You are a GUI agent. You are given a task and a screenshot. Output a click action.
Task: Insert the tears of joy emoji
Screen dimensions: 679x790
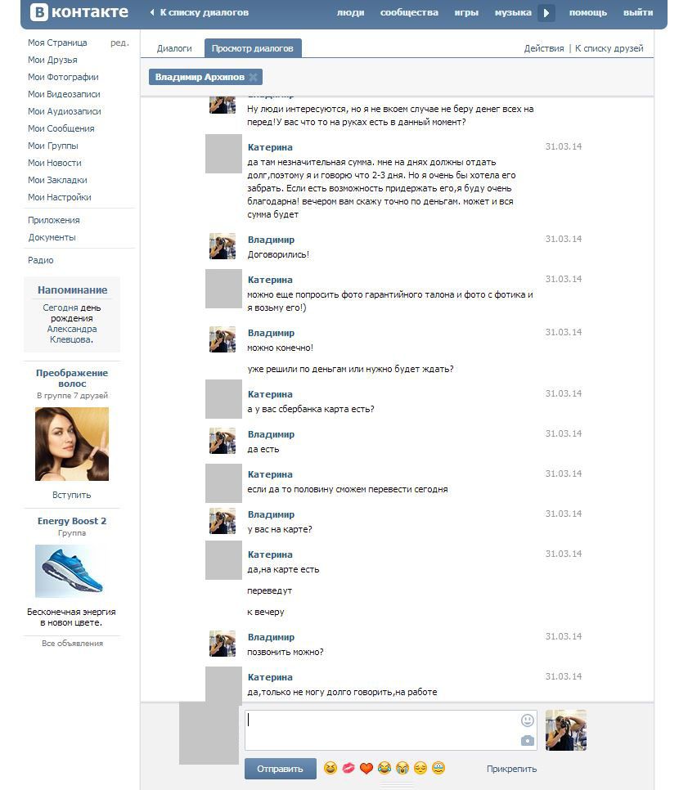(384, 769)
